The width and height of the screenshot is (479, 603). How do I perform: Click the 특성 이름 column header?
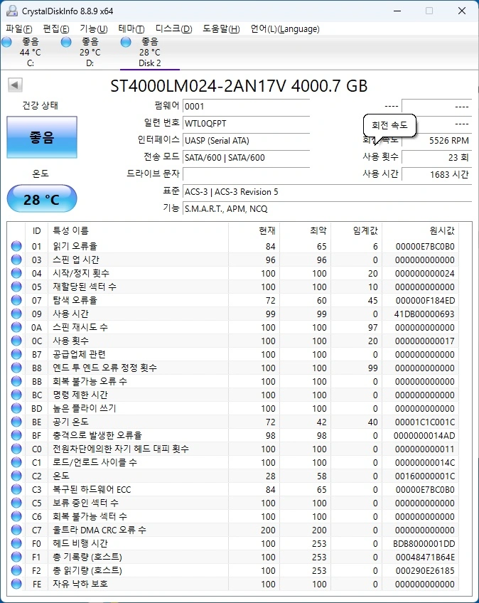click(71, 230)
